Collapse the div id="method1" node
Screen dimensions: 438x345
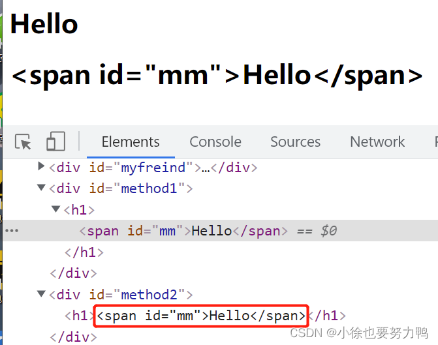click(41, 187)
